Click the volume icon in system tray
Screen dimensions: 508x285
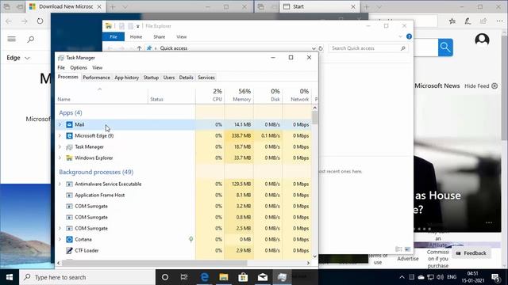[440, 277]
